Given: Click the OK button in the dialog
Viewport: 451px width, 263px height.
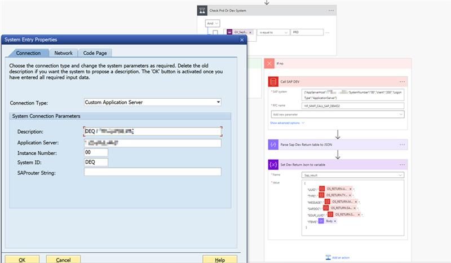Looking at the screenshot, I should point(22,260).
